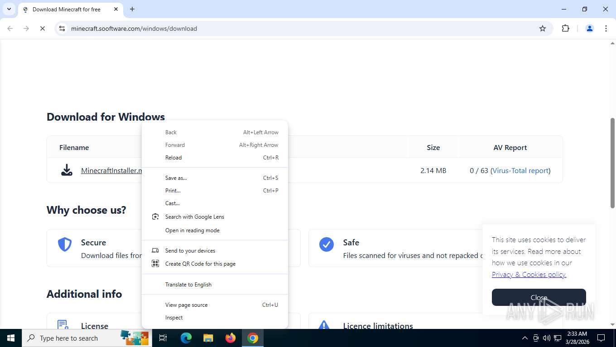Viewport: 616px width, 347px height.
Task: Click the download arrow icon beside MinecraftInstaller
Action: tap(67, 170)
